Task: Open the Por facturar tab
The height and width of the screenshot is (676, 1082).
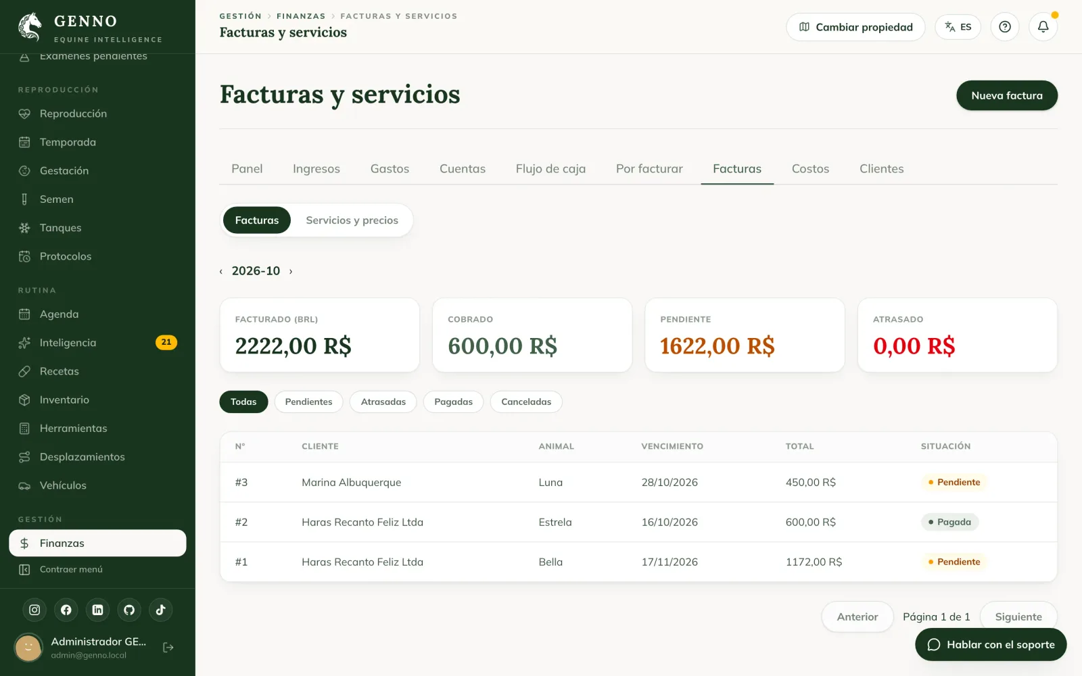Action: (x=649, y=169)
